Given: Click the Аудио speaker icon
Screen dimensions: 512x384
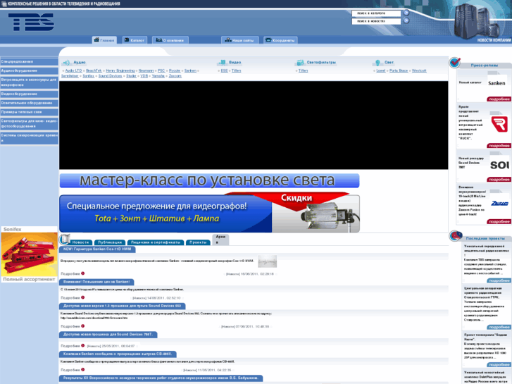Looking at the screenshot, I should [66, 63].
